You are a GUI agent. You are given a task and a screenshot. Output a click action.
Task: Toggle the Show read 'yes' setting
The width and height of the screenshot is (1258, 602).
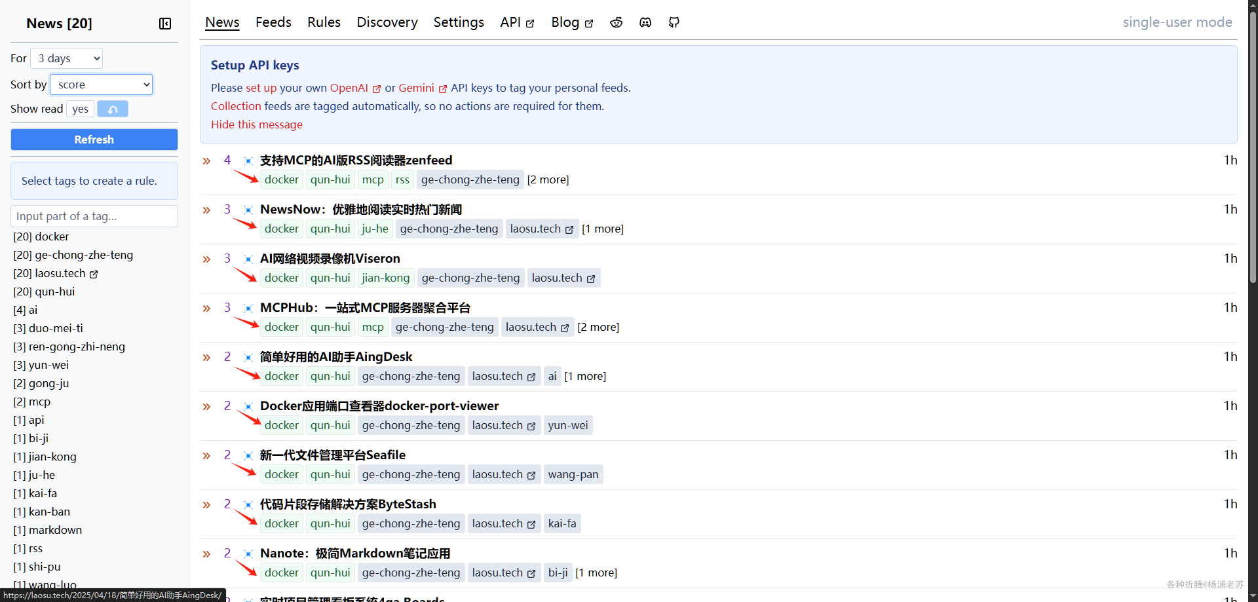point(81,109)
